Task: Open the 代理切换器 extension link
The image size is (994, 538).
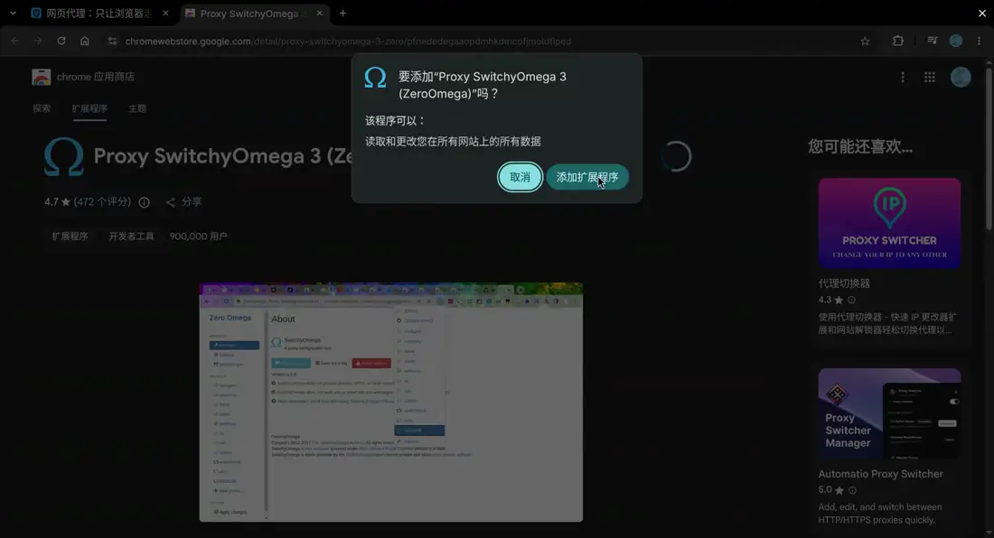Action: [844, 283]
